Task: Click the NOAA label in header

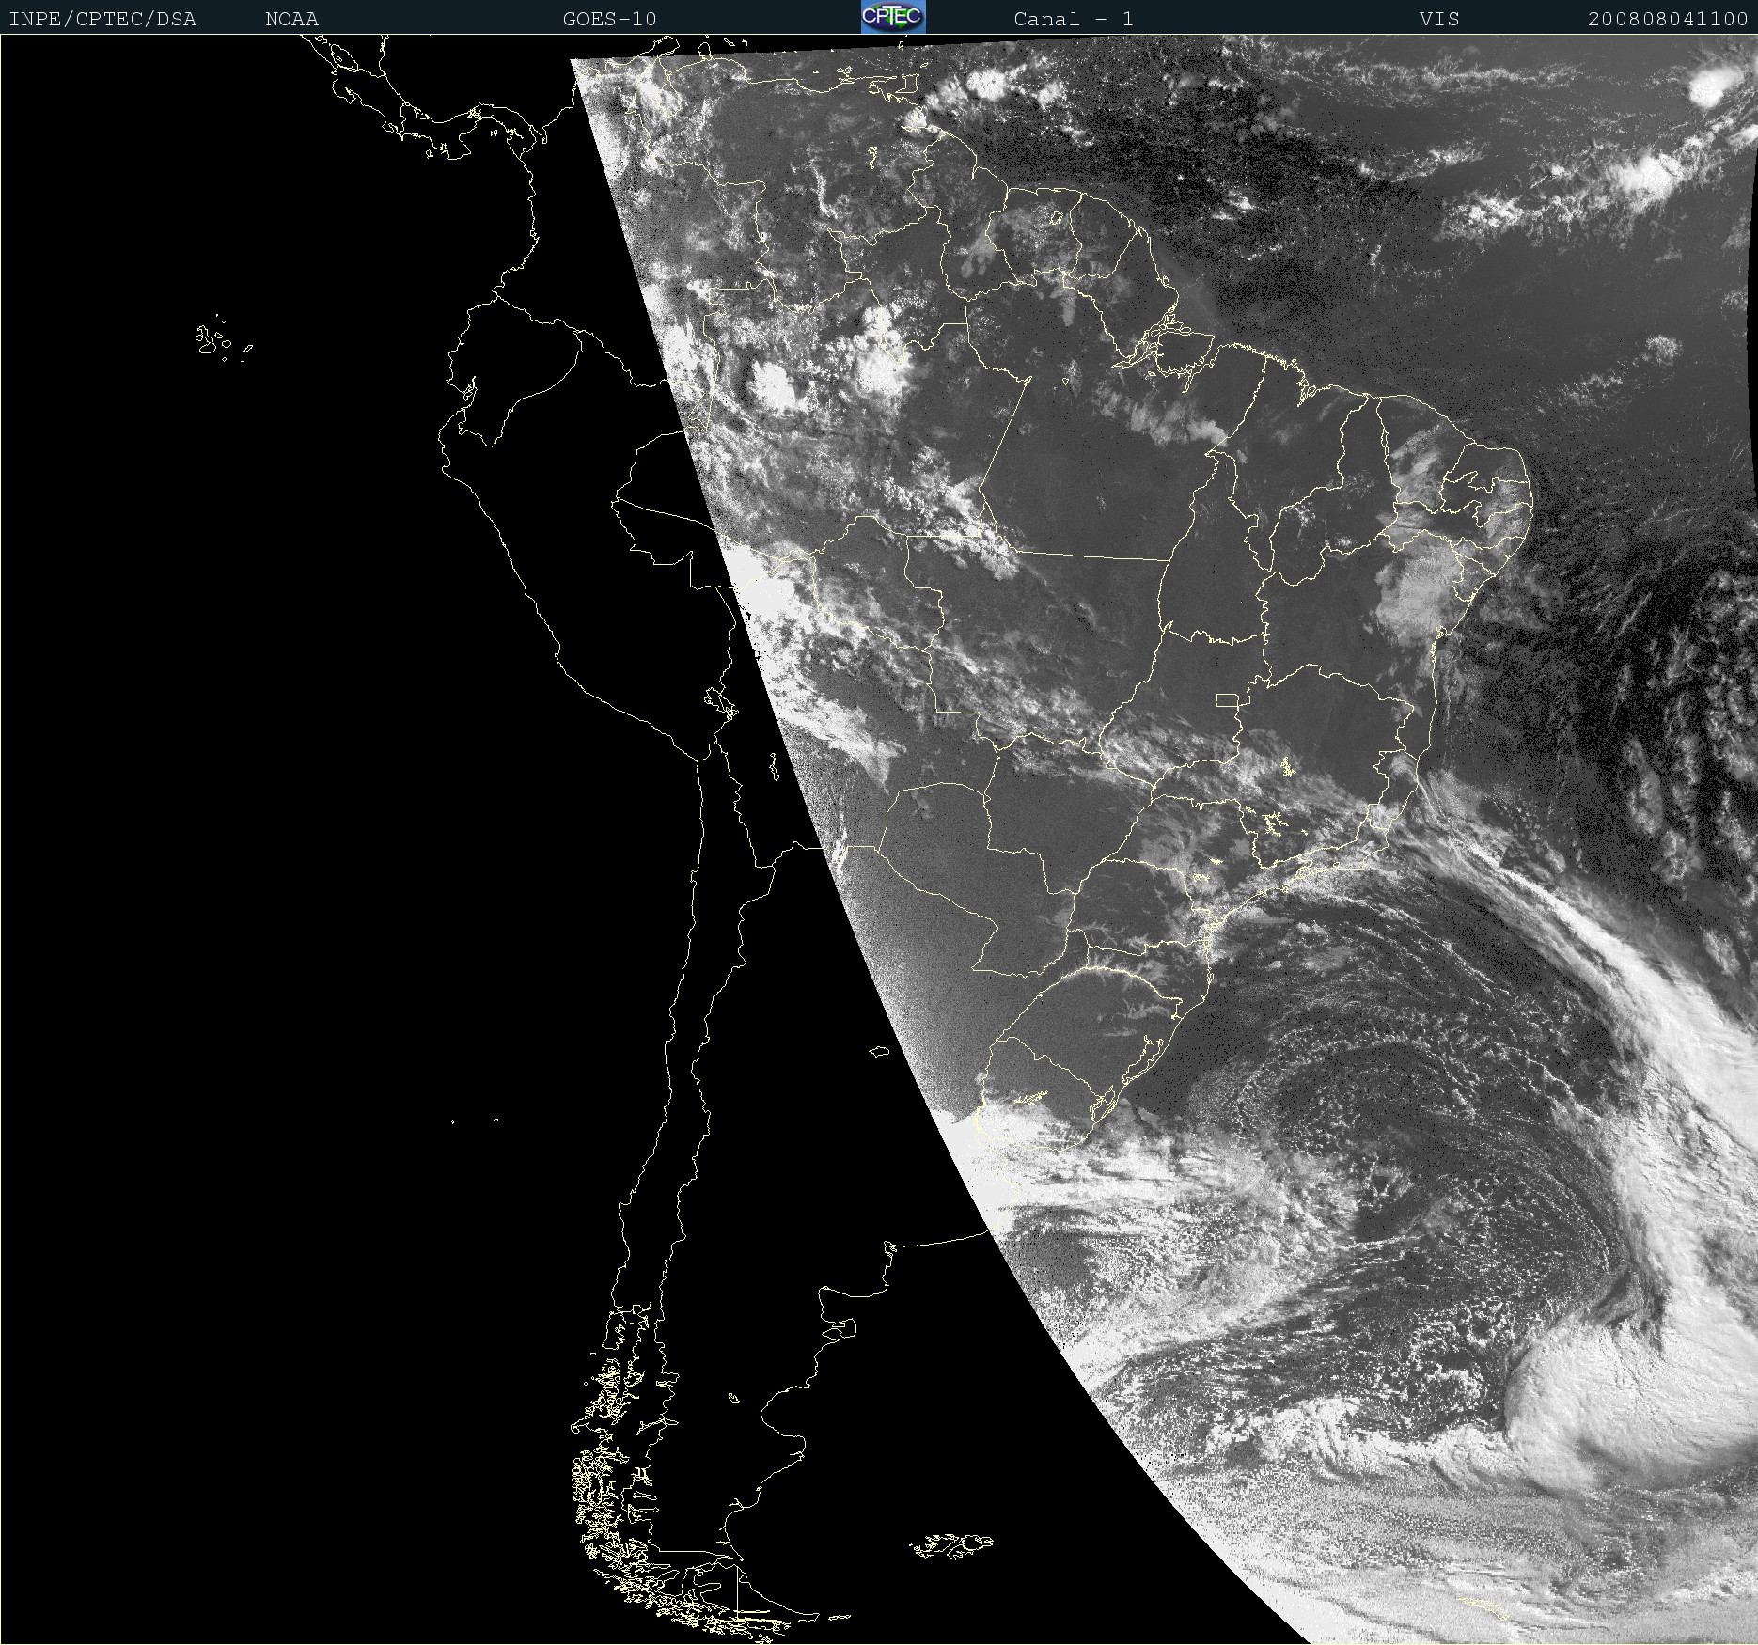Action: [291, 19]
